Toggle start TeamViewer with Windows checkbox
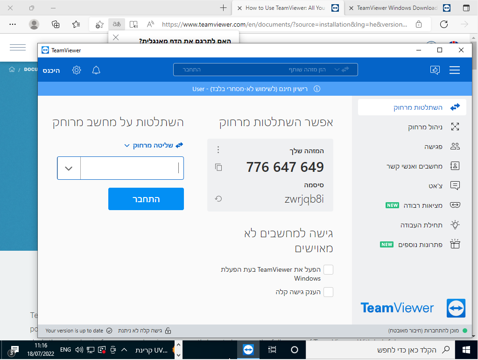The height and width of the screenshot is (360, 478). pos(328,269)
